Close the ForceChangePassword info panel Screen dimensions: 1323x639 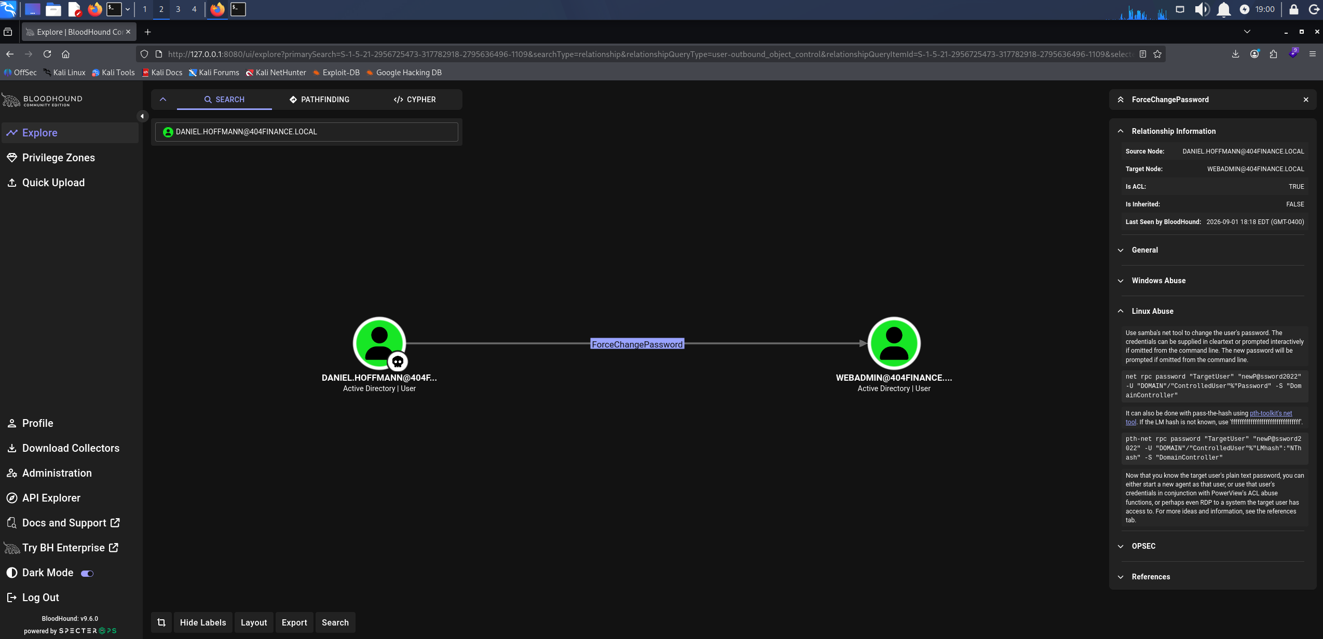(1306, 100)
